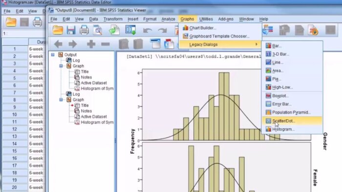Click the Recall recent dialogs icon
The width and height of the screenshot is (342, 192).
tap(130, 30)
